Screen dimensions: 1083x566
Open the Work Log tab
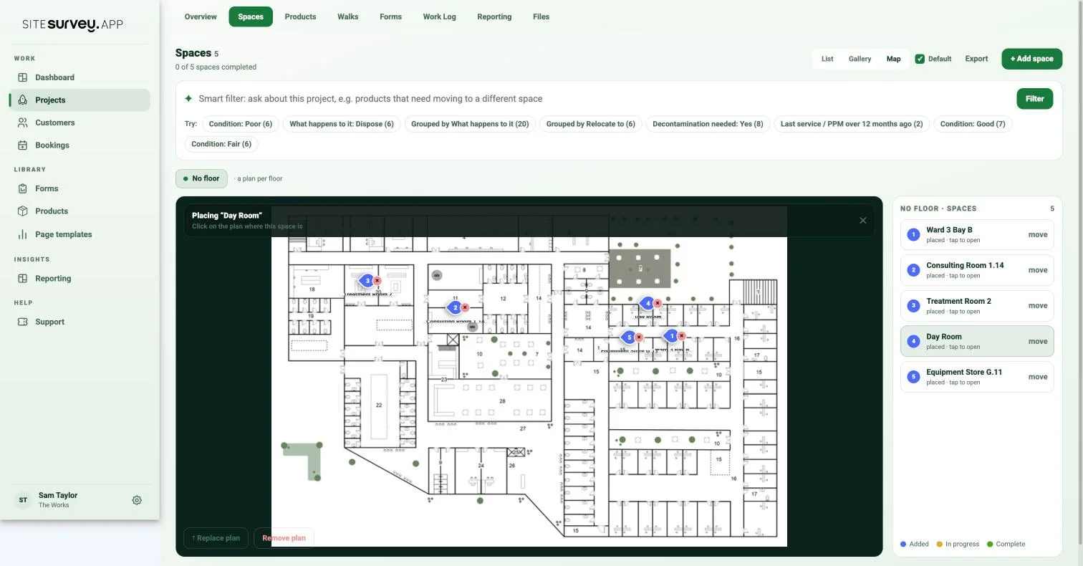(x=439, y=16)
